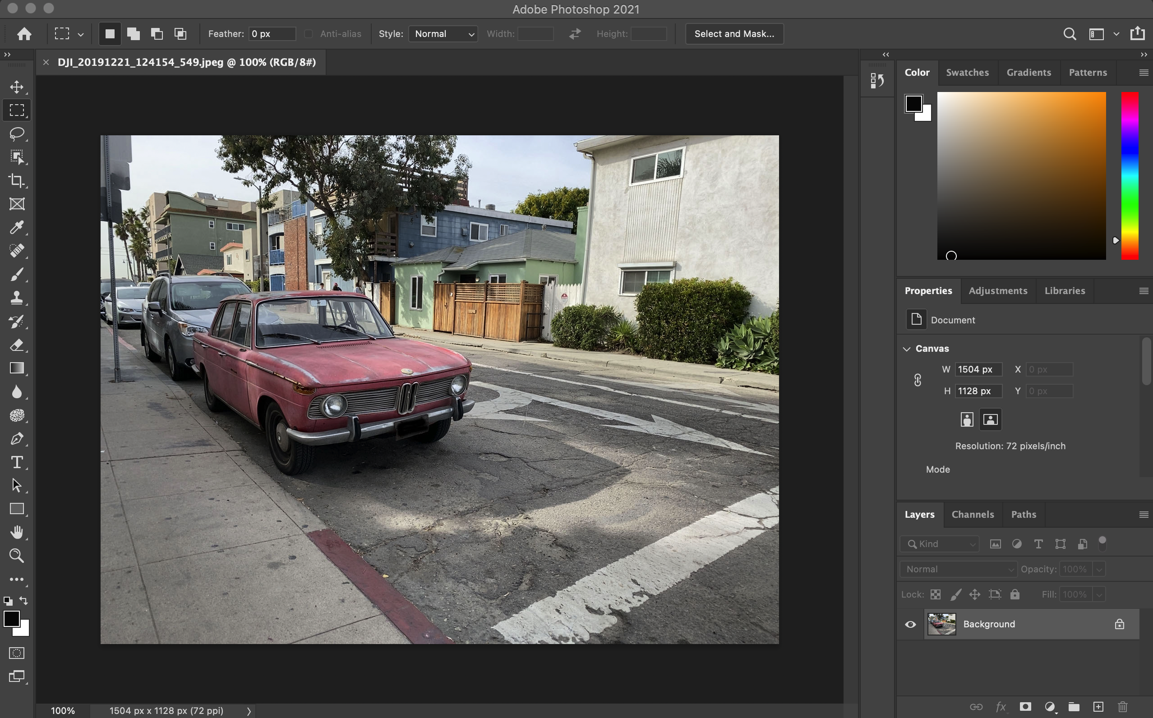
Task: Hide the Background layer with eye icon
Action: pyautogui.click(x=910, y=624)
